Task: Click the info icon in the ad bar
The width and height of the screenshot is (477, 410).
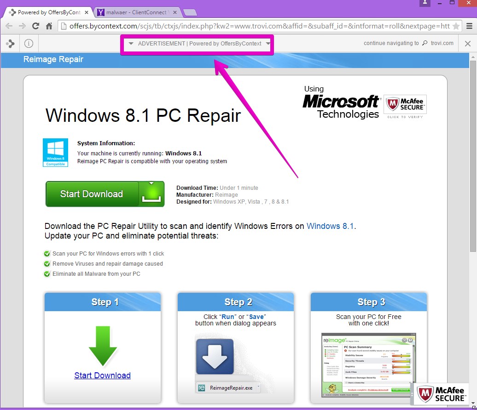Action: tap(29, 44)
